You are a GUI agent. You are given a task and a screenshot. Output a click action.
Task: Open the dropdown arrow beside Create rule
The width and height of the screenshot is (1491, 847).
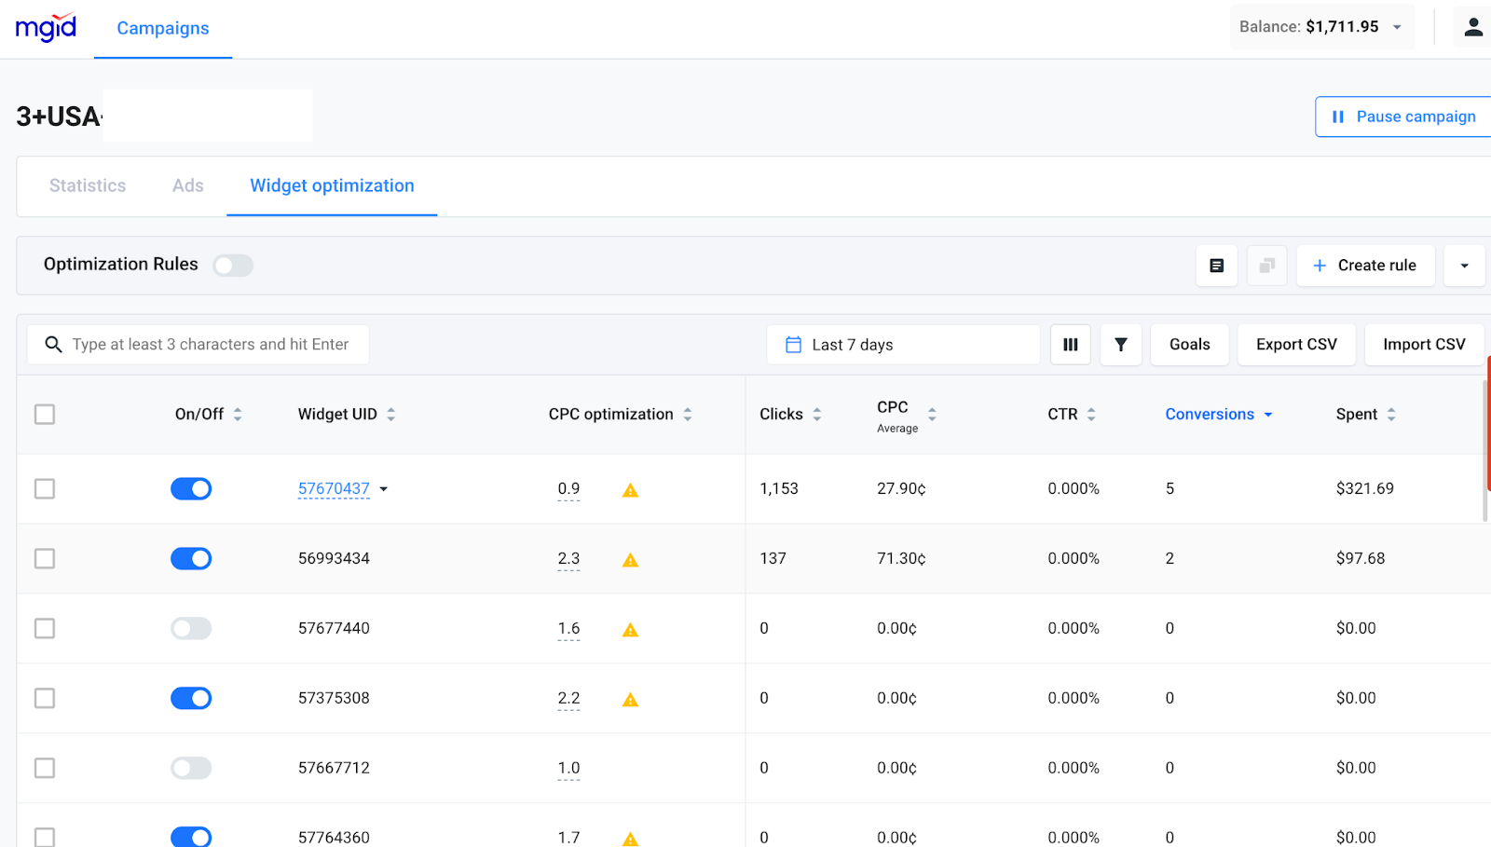1464,266
